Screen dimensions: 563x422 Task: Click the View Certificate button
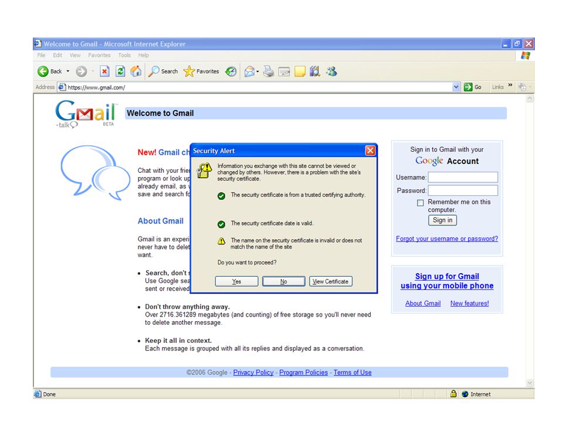[331, 281]
